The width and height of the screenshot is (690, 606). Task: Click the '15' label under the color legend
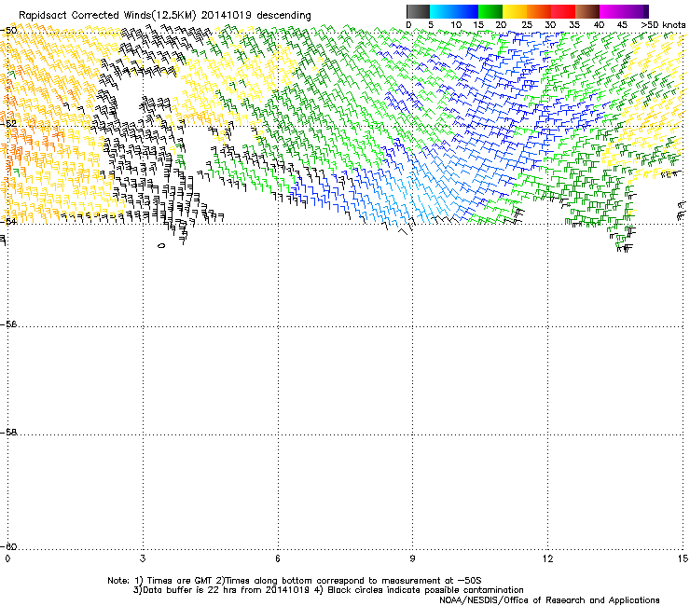(x=478, y=25)
